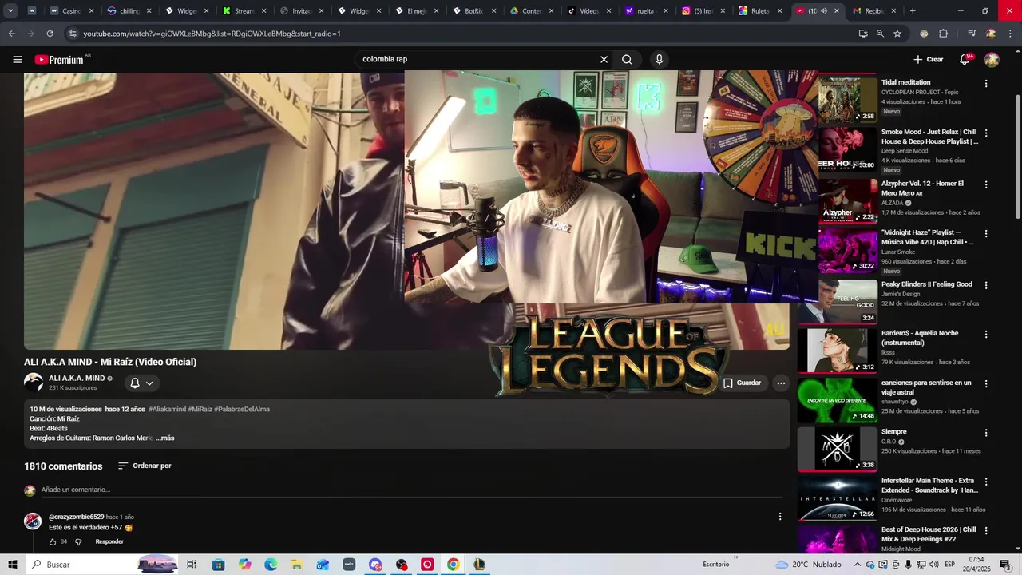The height and width of the screenshot is (575, 1022).
Task: Click the browser URL address bar
Action: click(463, 34)
